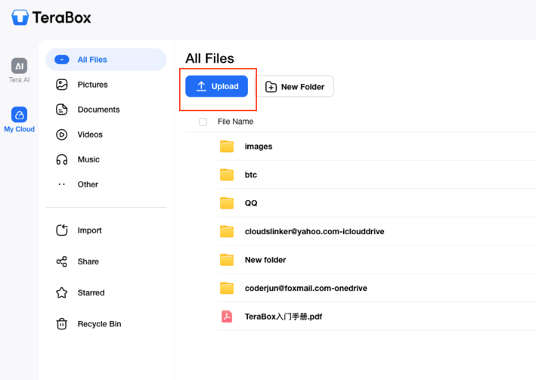
Task: Open the Starred label
Action: (x=91, y=292)
